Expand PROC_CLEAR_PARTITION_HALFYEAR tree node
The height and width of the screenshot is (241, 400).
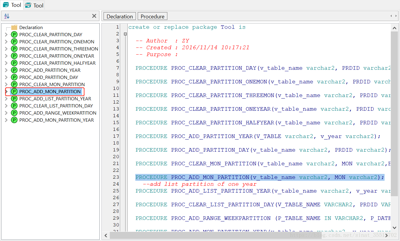pos(6,63)
